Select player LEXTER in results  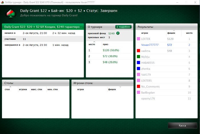[x=167, y=39]
